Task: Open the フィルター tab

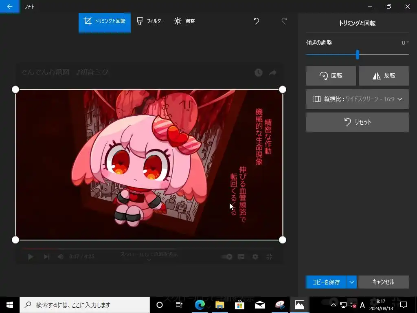Action: tap(150, 21)
